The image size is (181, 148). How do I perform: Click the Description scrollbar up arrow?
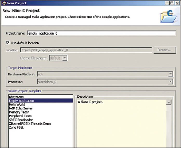pyautogui.click(x=169, y=102)
